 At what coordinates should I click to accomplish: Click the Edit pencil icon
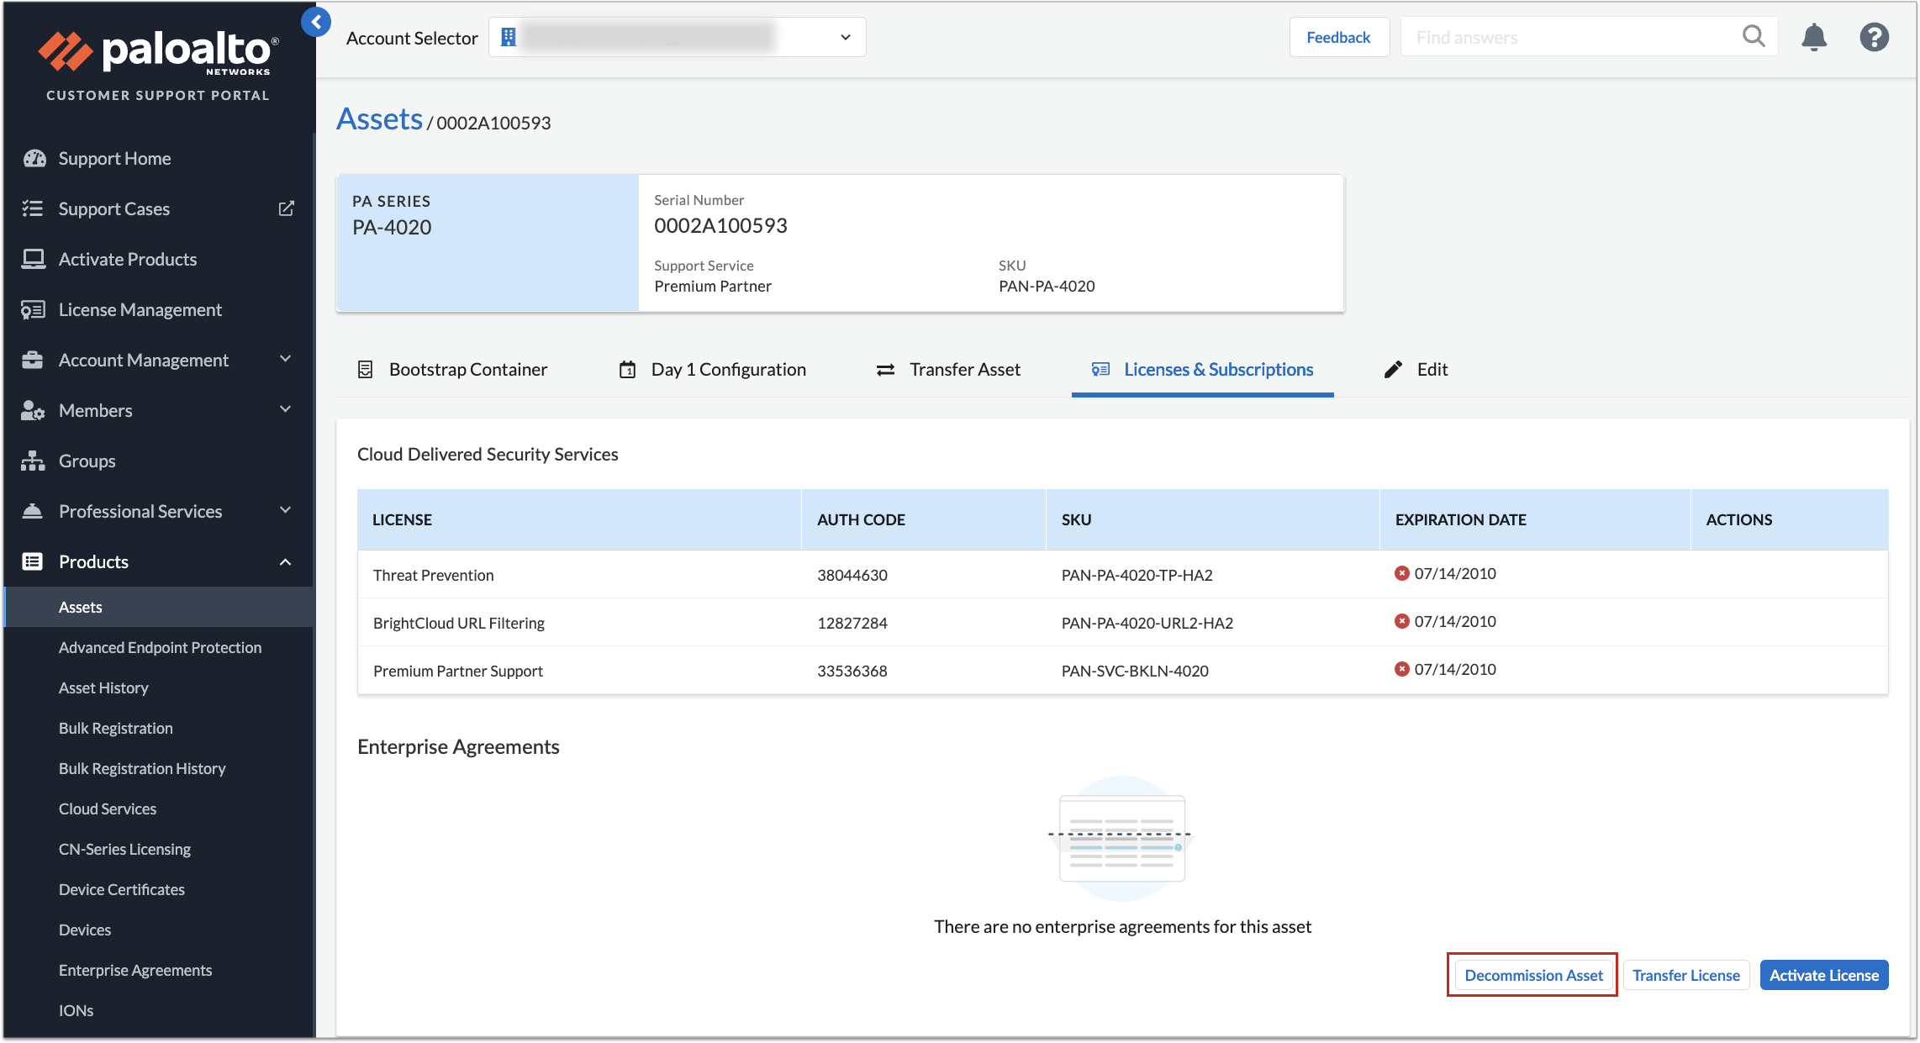point(1393,370)
